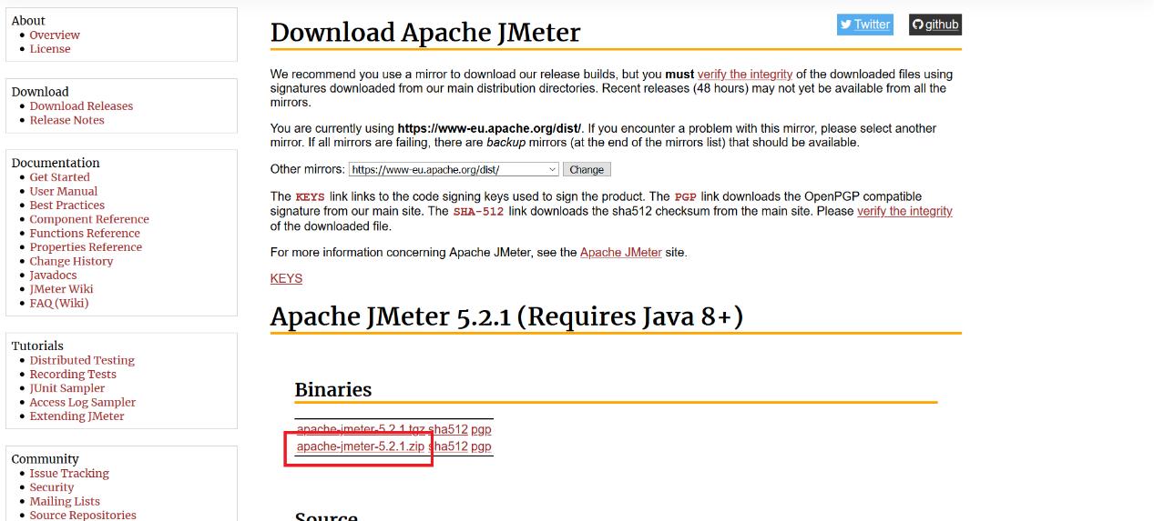
Task: Open the KEYS link
Action: click(286, 278)
